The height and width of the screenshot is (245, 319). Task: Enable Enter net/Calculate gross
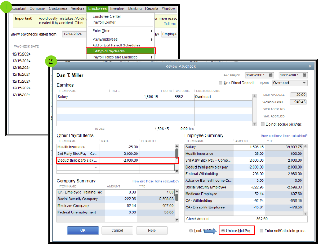click(x=262, y=231)
